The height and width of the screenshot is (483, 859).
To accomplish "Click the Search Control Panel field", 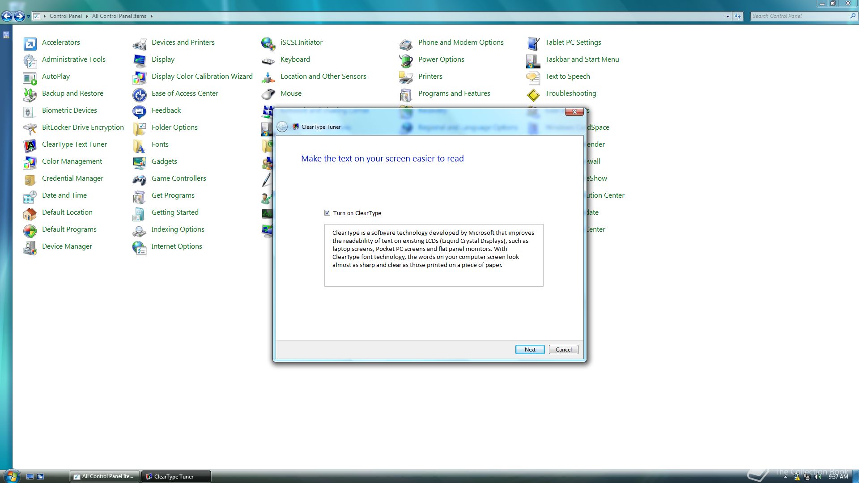I will pyautogui.click(x=803, y=16).
